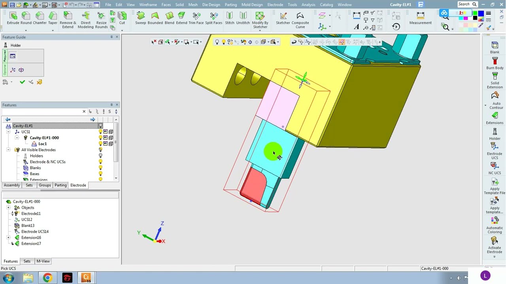Click the Blank electrode tool
Viewport: 506px width, 284px height.
495,47
